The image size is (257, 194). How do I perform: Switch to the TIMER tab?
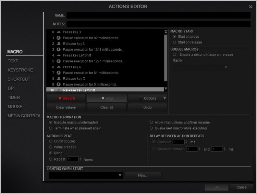click(x=14, y=98)
